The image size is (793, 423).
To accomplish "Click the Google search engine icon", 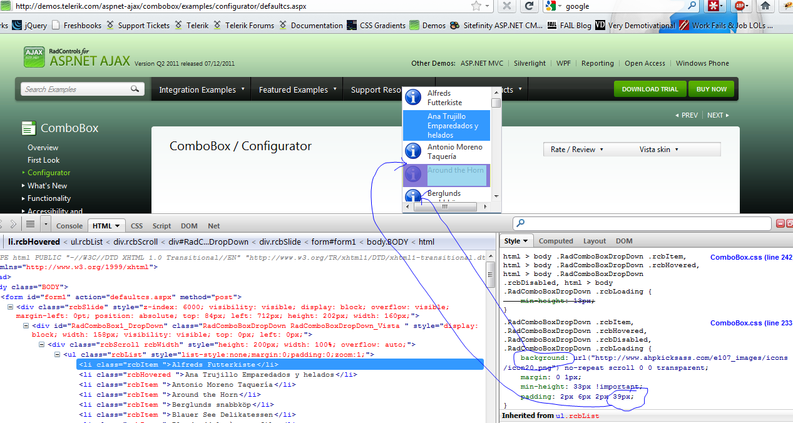I will tap(550, 6).
